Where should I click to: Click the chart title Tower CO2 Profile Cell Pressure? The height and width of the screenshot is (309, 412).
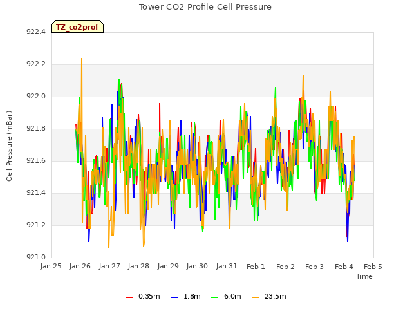(205, 7)
